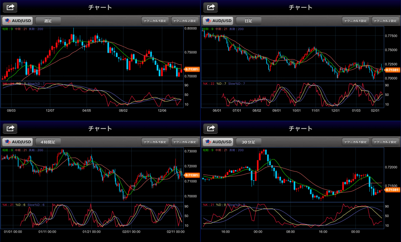Open the AUD/USD pair selector on the 4時間足 chart
Viewport: 401px width, 242px height.
[17, 142]
